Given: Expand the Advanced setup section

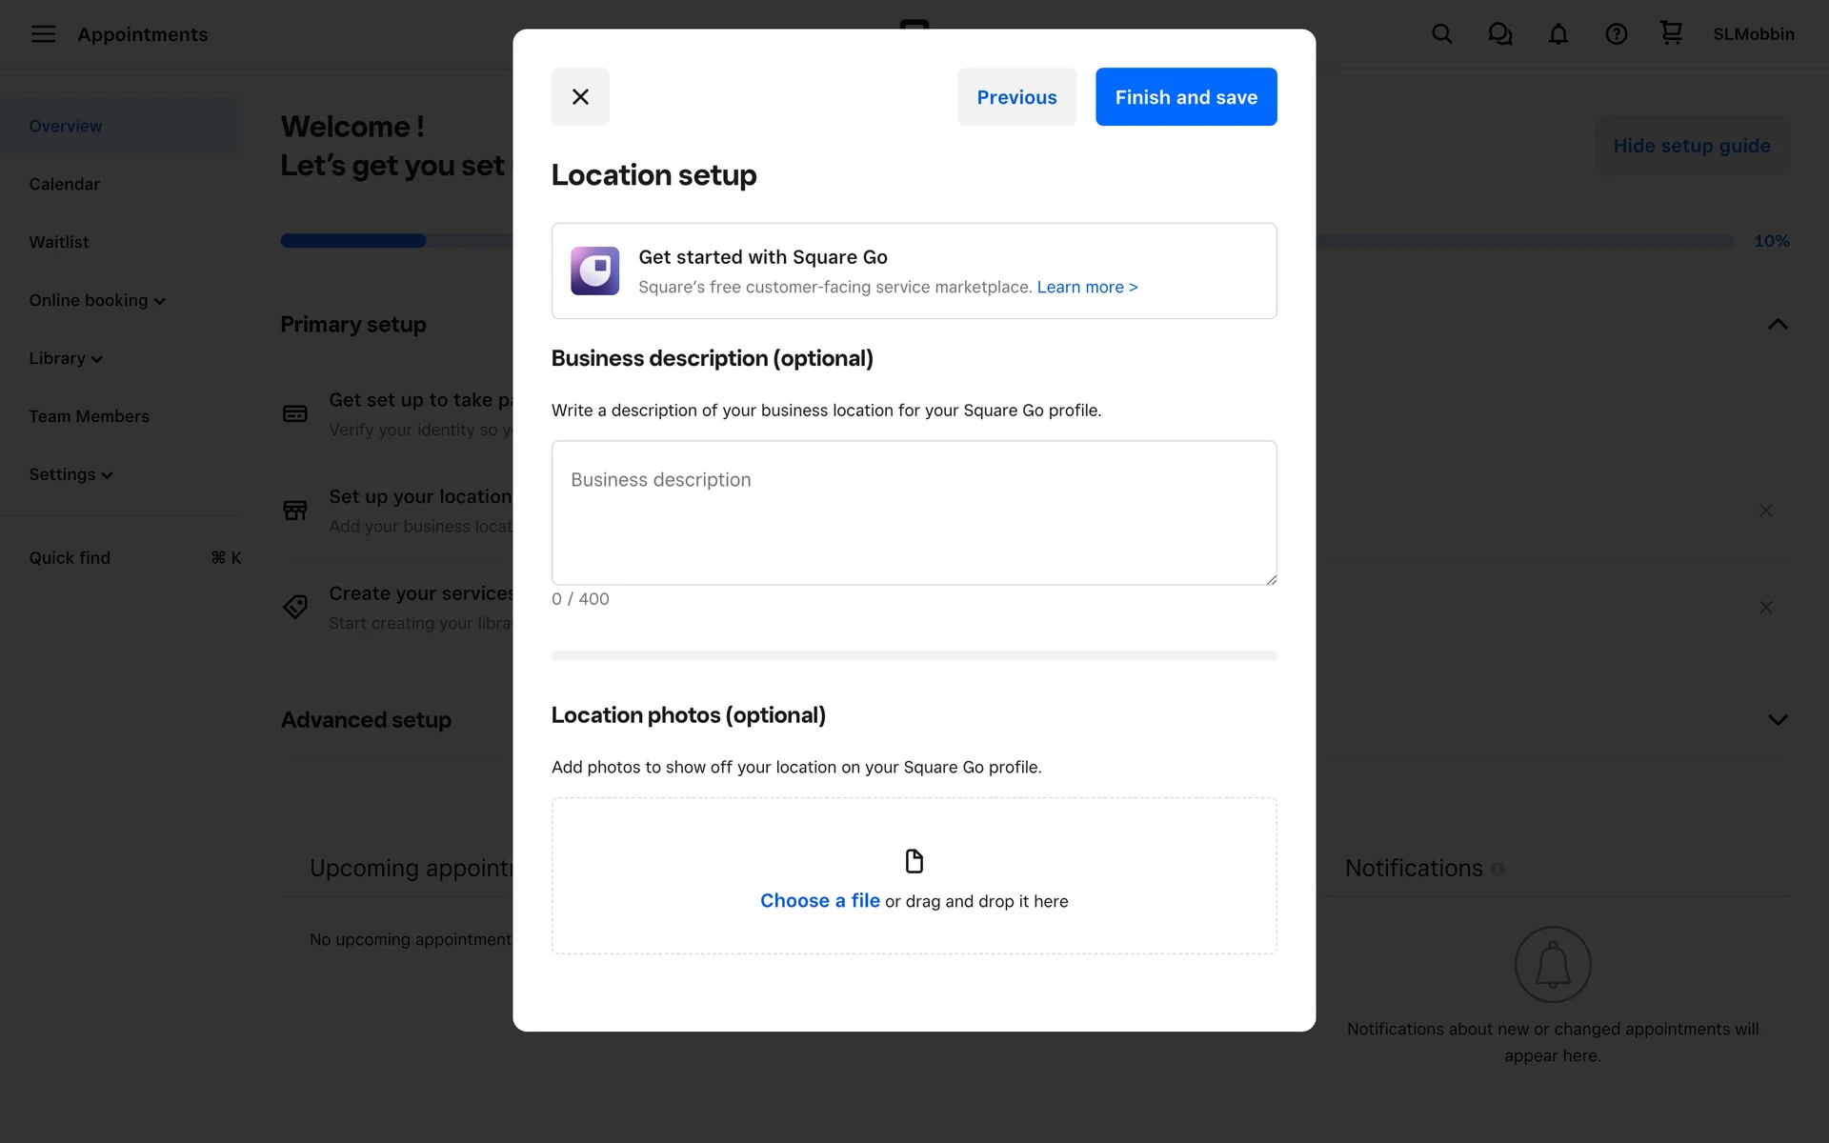Looking at the screenshot, I should pyautogui.click(x=1777, y=720).
